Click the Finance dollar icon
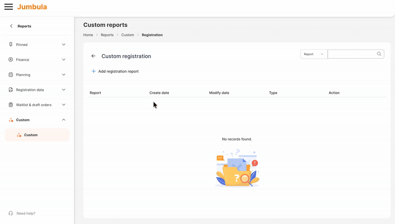 11,60
